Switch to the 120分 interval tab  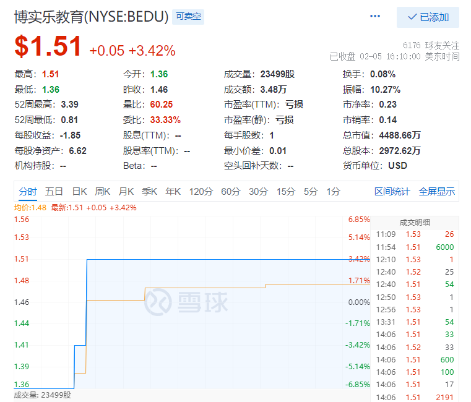(x=201, y=192)
